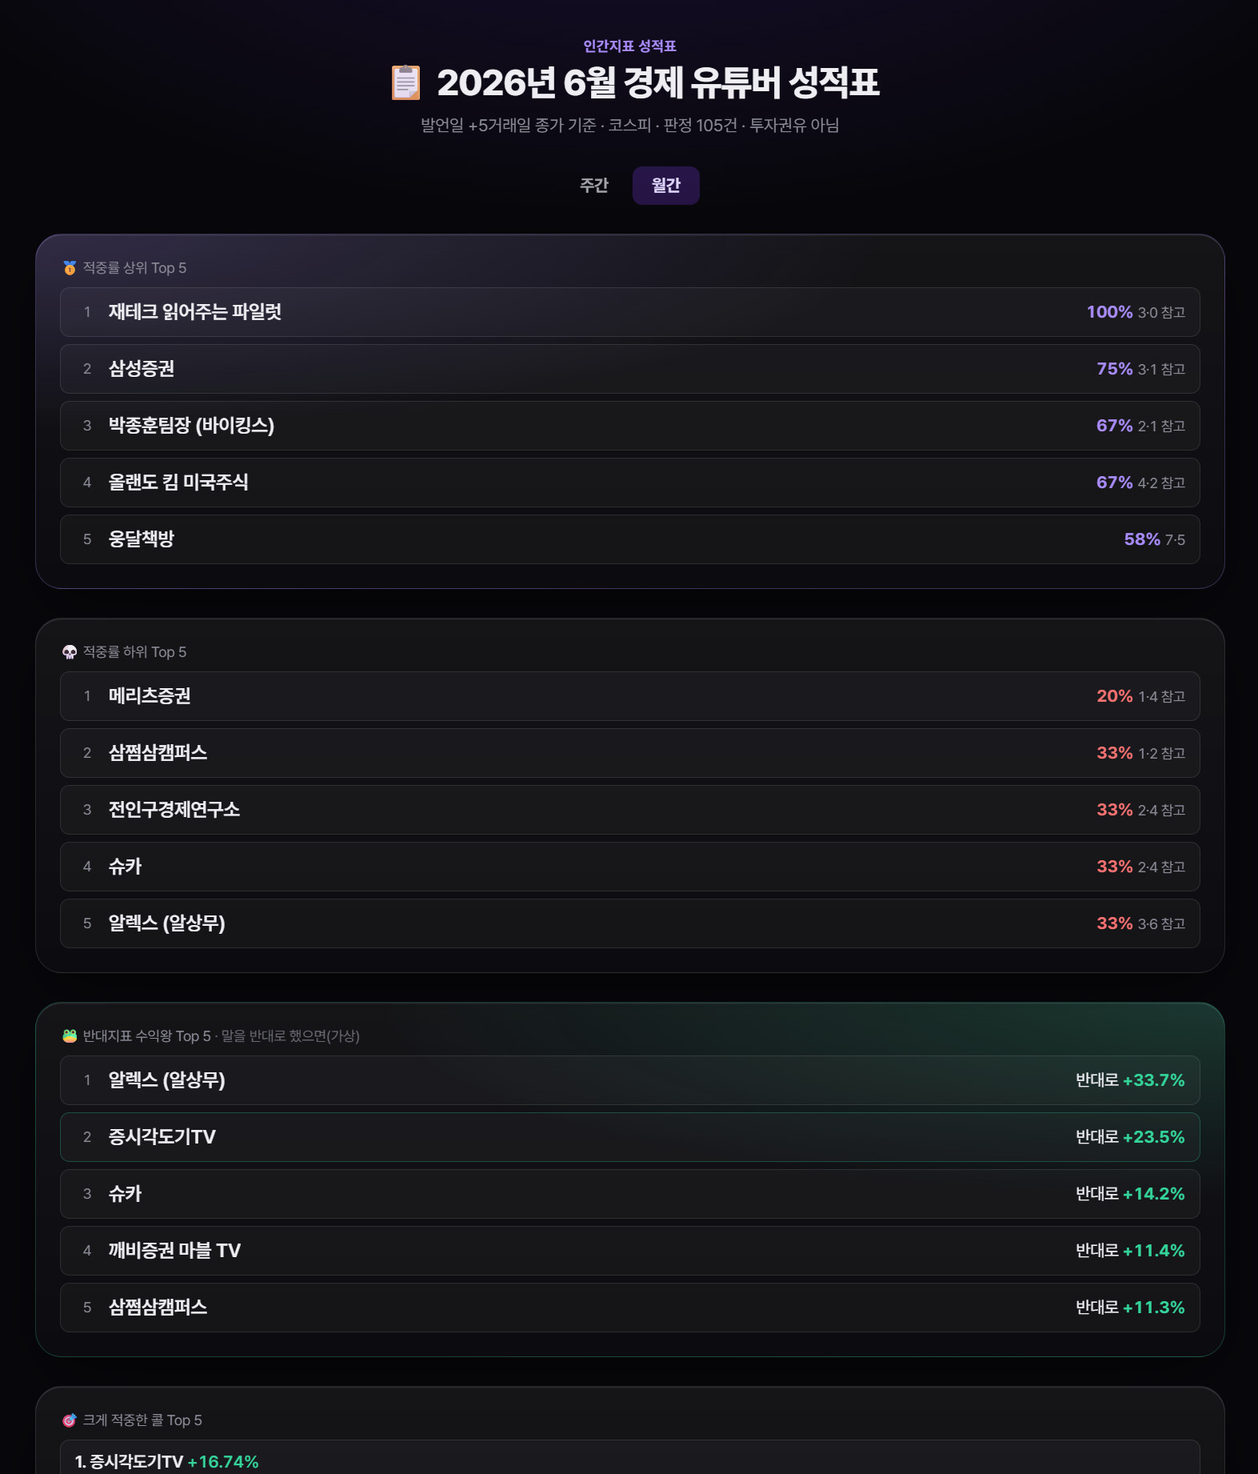Click the target icon for 크게 적중한 콜

[x=70, y=1420]
